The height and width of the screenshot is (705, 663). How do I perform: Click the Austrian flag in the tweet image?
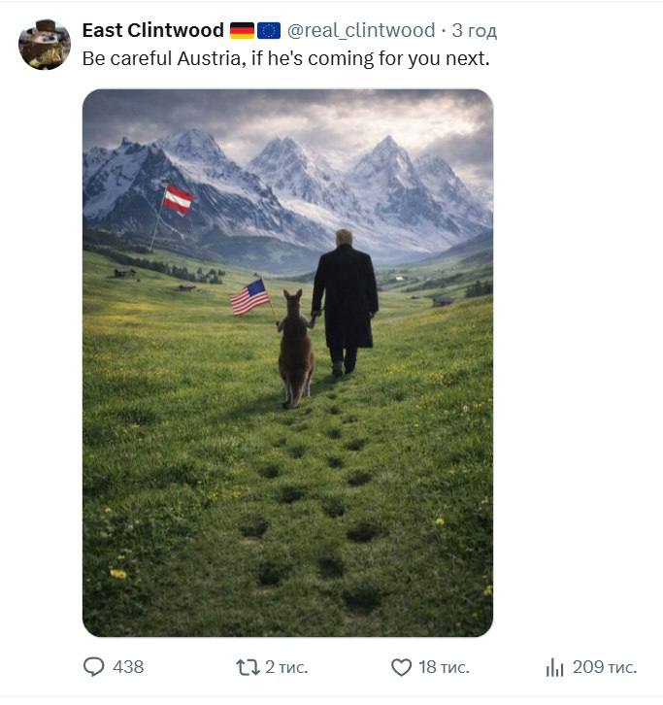178,199
